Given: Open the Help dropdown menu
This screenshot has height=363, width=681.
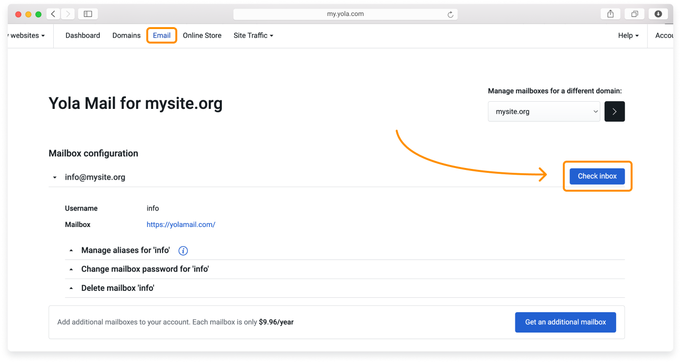Looking at the screenshot, I should tap(628, 35).
